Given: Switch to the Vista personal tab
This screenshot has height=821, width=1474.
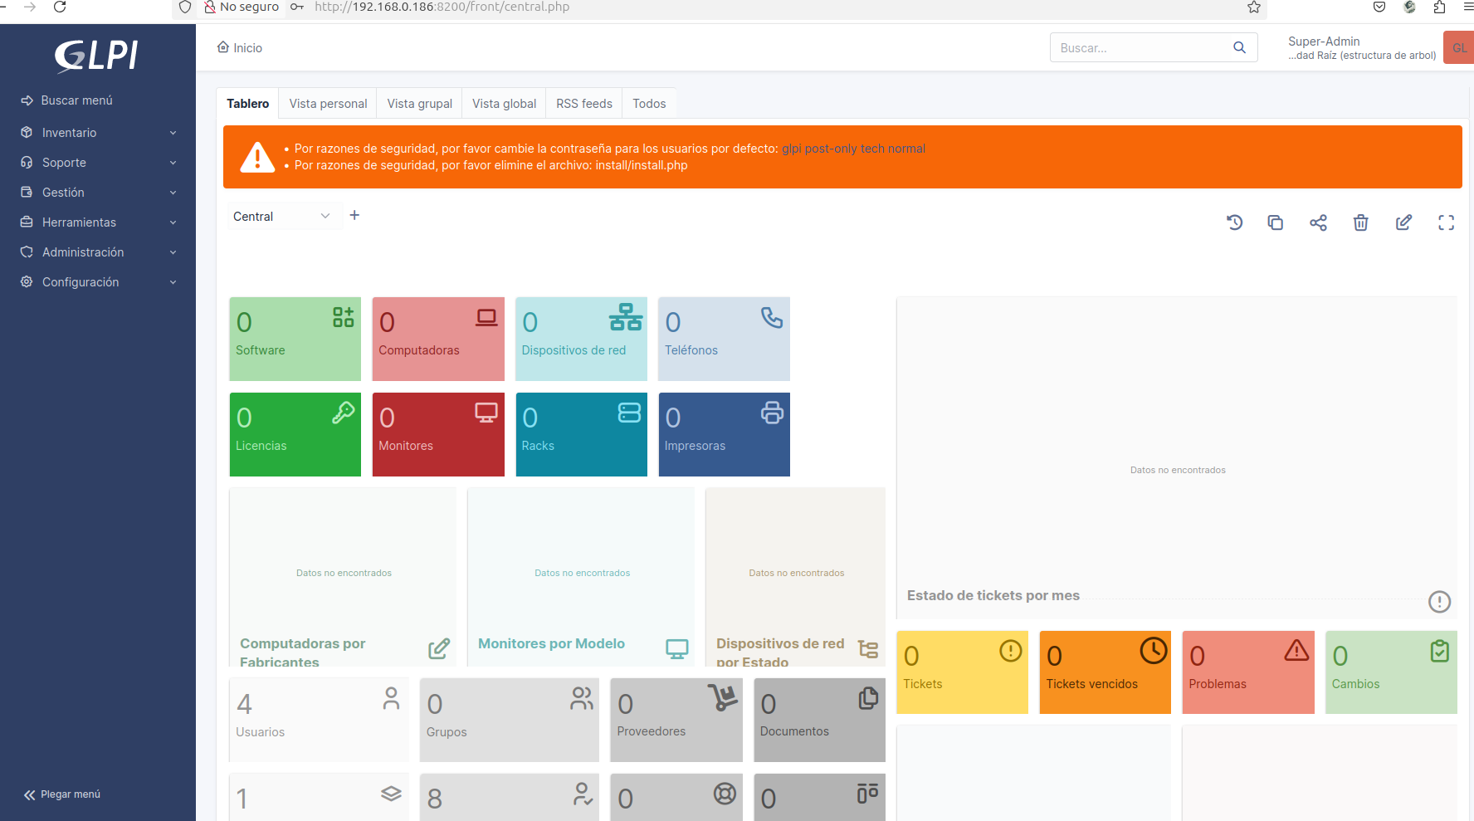Looking at the screenshot, I should [x=328, y=104].
